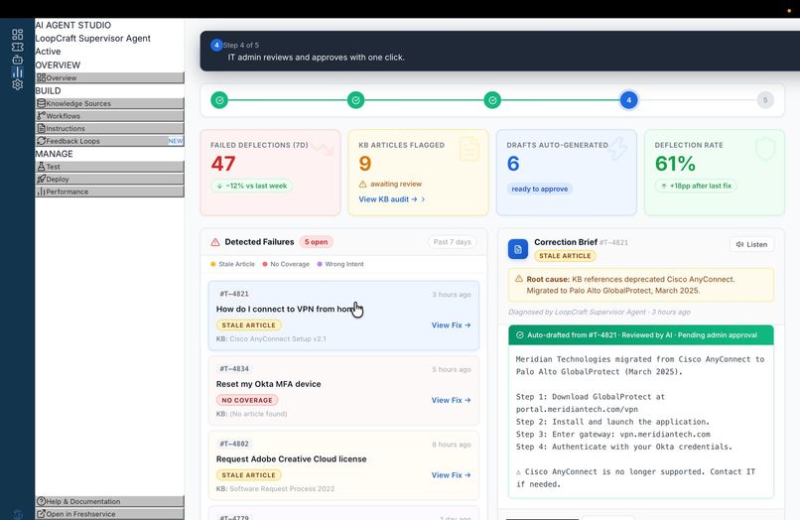
Task: Click View Fix for Adobe license ticket
Action: [x=451, y=475]
